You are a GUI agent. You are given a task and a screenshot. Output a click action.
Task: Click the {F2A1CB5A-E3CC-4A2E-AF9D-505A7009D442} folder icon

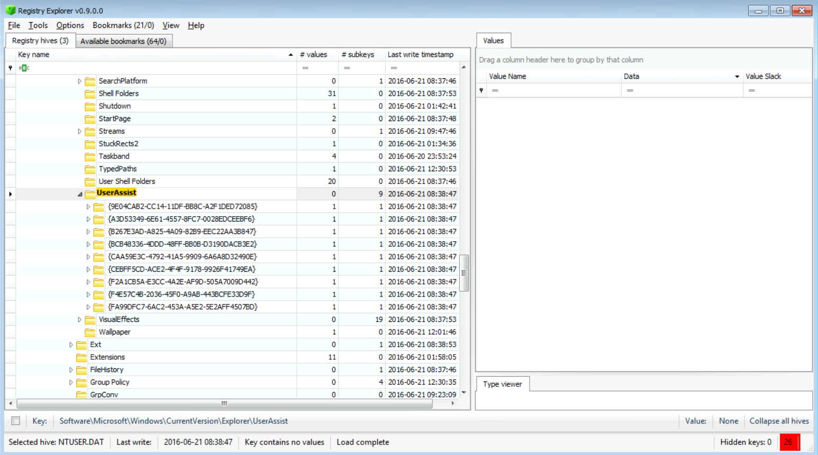coord(98,282)
